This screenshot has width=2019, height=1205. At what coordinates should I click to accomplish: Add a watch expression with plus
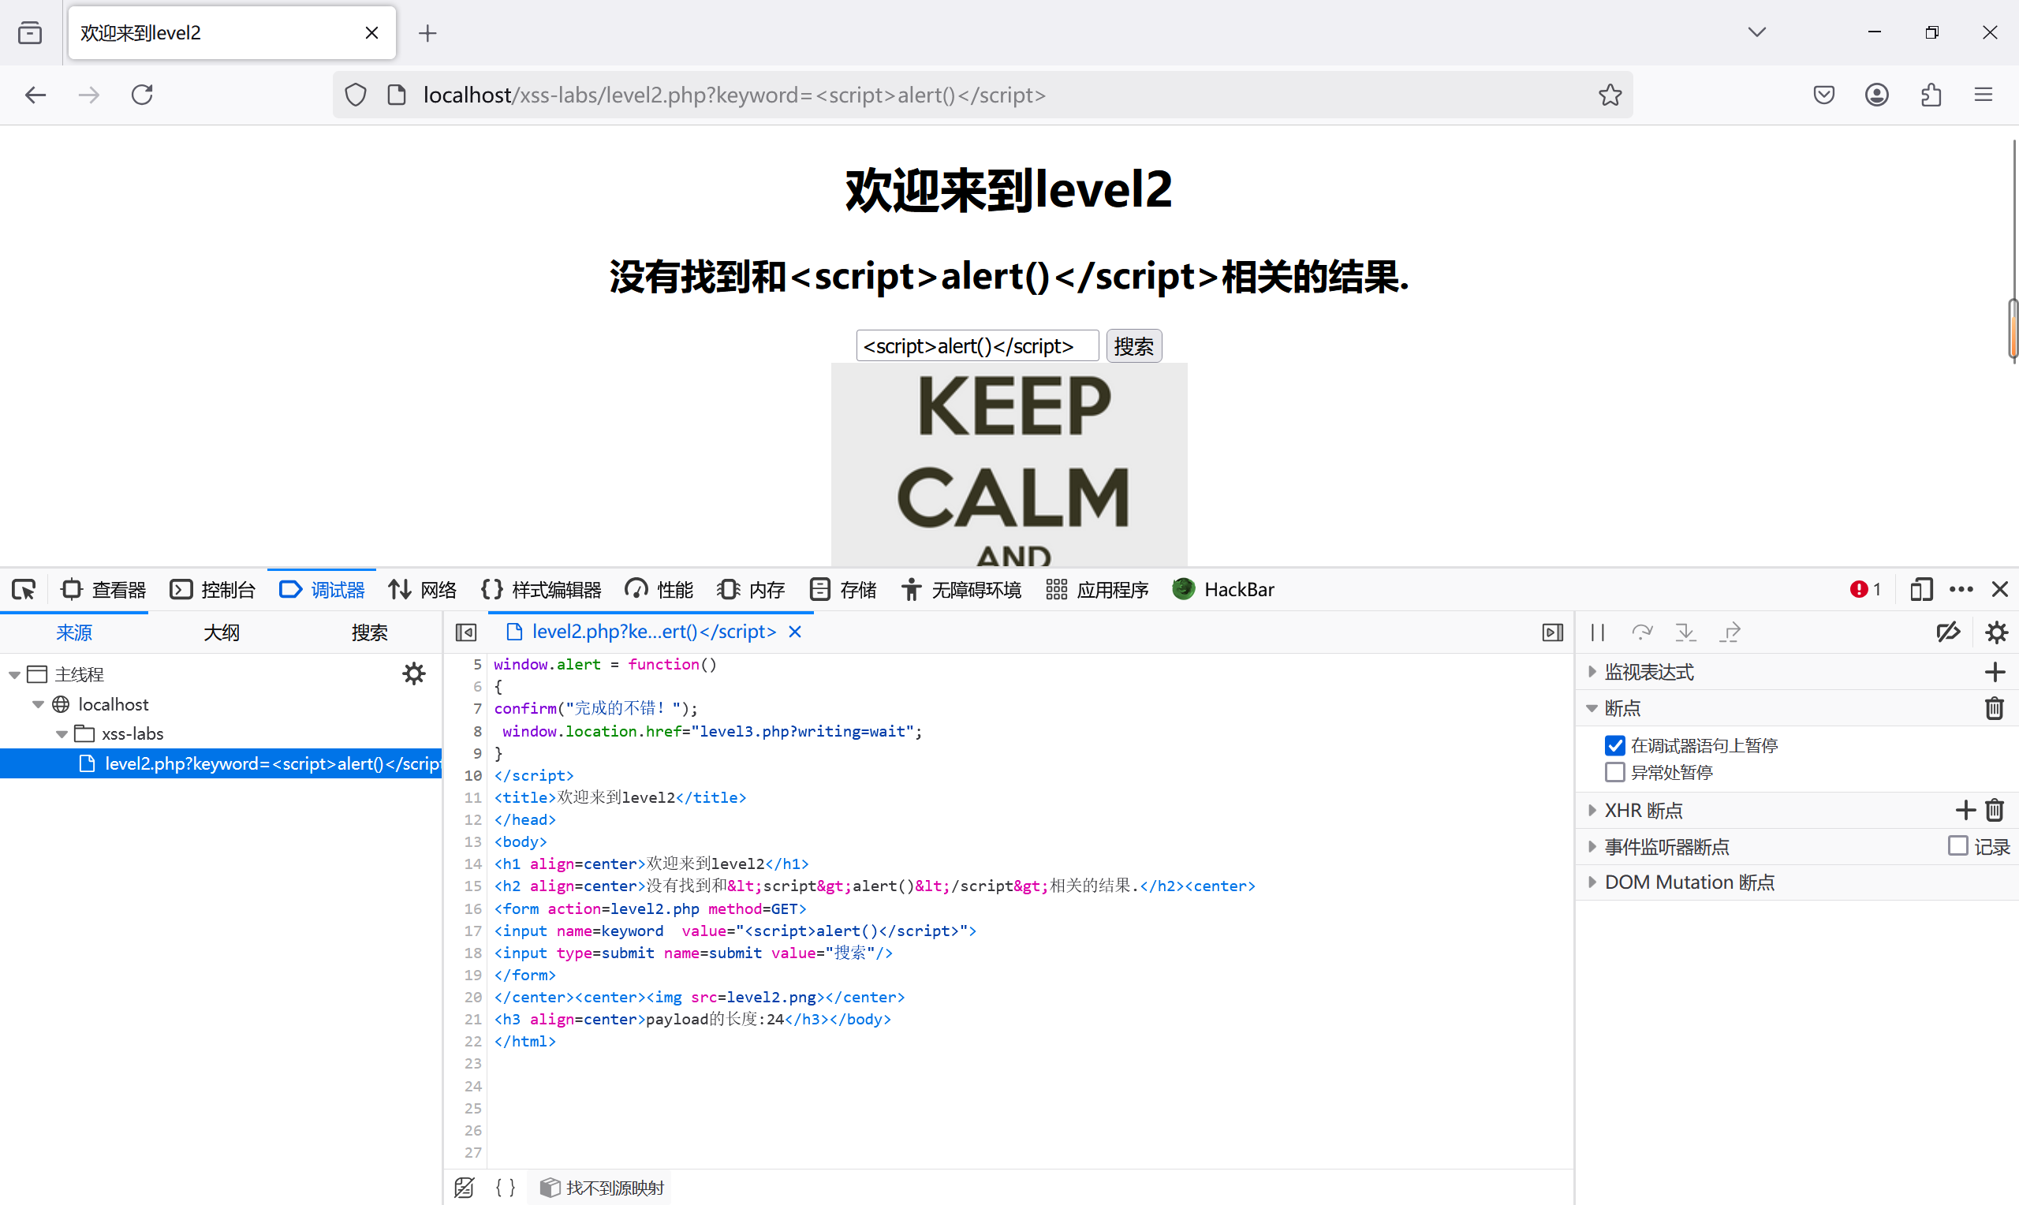[x=1994, y=672]
